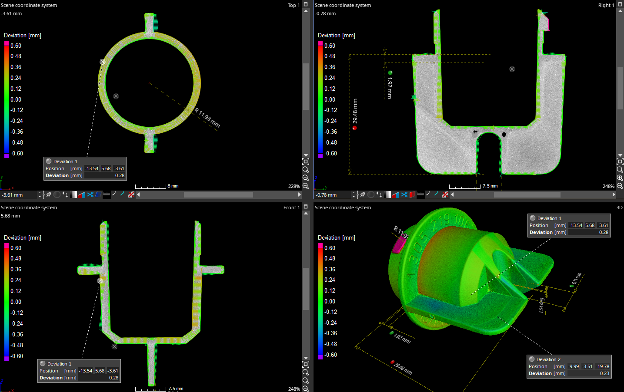Click the Right view vertical scrollbar down arrow

620,155
